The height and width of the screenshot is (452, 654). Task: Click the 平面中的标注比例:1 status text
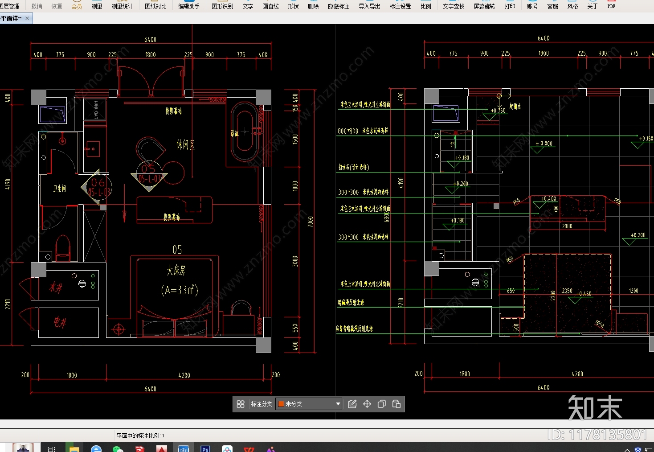pyautogui.click(x=140, y=436)
